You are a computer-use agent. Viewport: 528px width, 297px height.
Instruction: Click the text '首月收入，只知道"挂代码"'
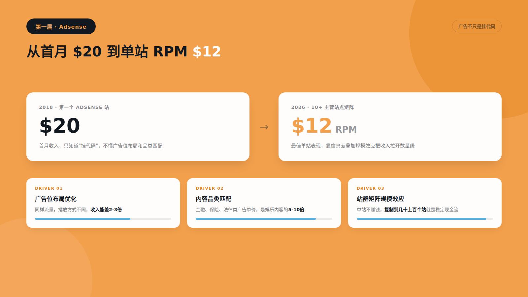coord(68,146)
